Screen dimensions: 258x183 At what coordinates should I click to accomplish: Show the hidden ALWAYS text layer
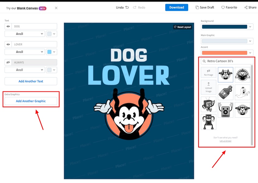(x=8, y=62)
